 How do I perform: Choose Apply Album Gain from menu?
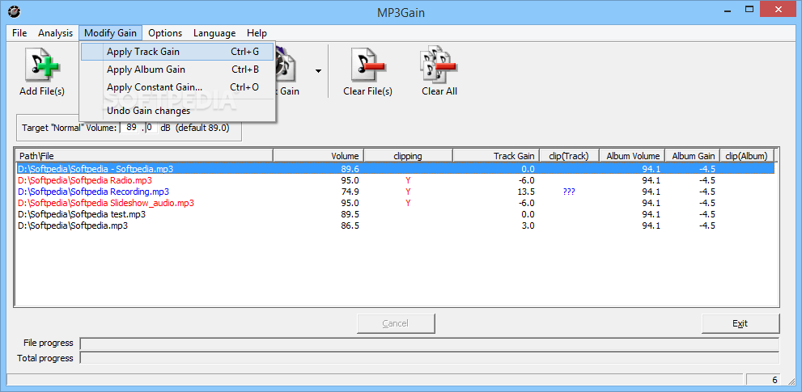[x=177, y=70]
